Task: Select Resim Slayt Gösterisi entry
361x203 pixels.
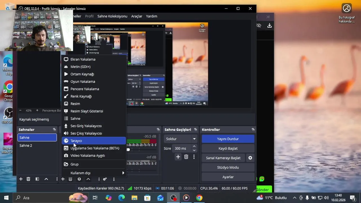Action: [94, 111]
